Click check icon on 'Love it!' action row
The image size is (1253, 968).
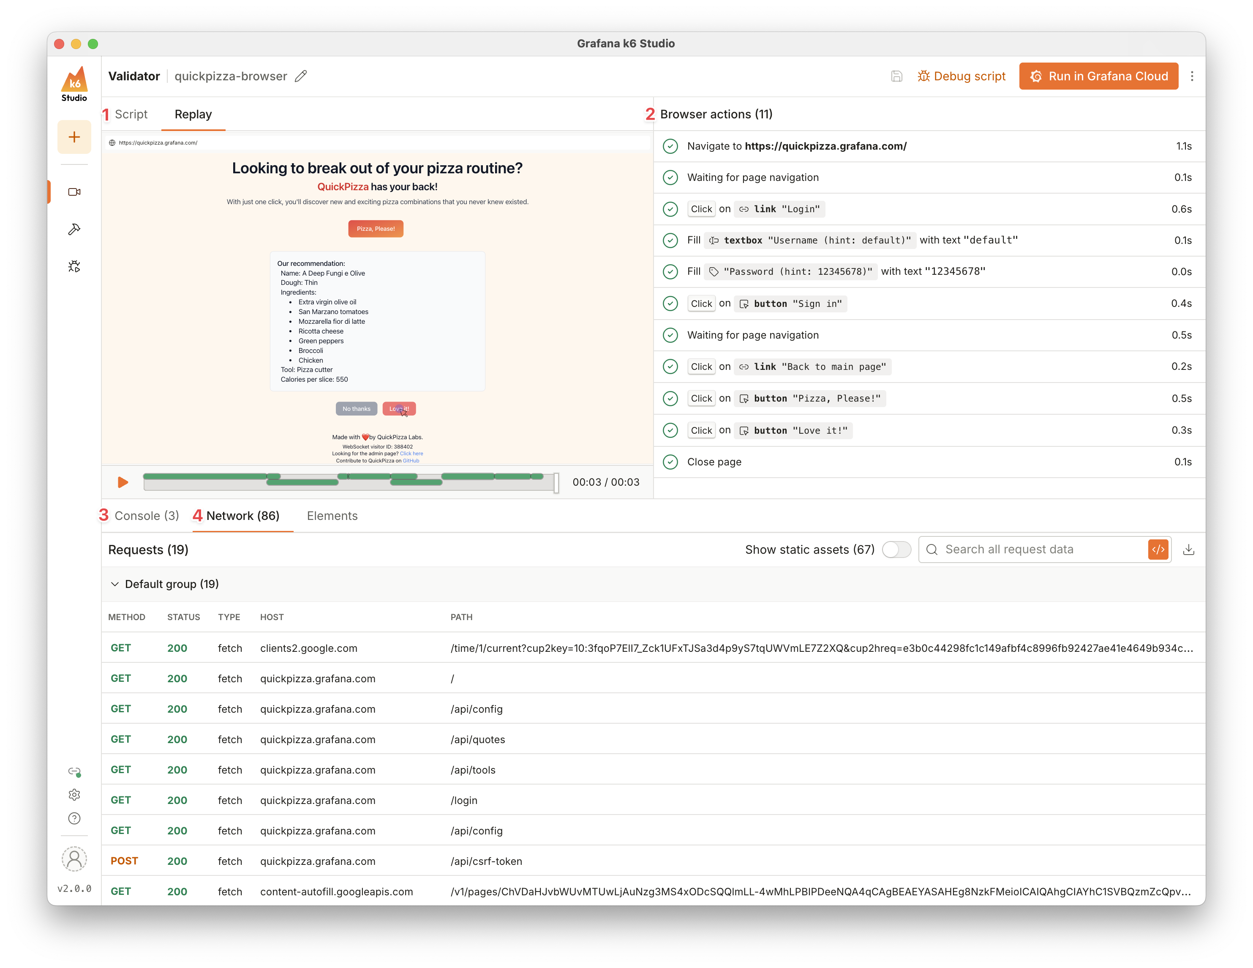(670, 430)
